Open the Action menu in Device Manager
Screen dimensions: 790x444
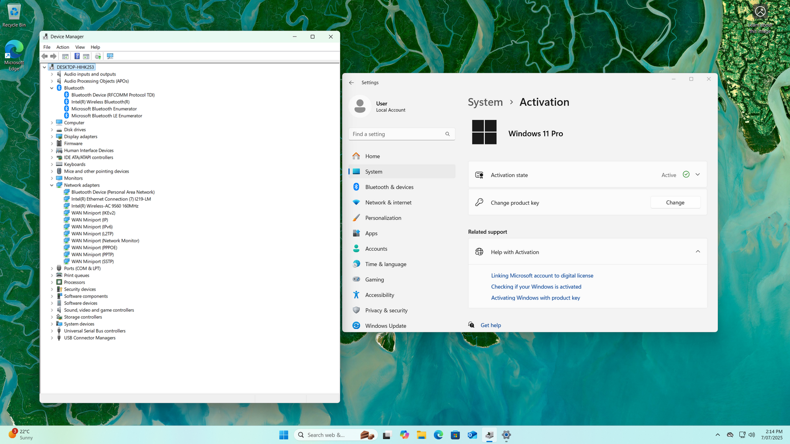(x=63, y=47)
